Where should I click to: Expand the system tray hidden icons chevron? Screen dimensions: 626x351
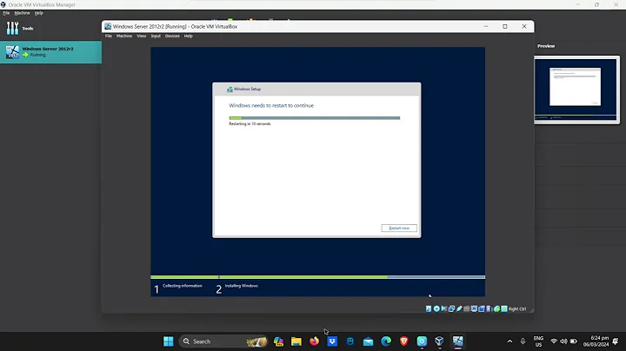(x=509, y=341)
